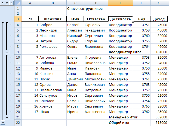The image size is (169, 126).
Task: Select the income cell 21000
Action: [x=159, y=96]
